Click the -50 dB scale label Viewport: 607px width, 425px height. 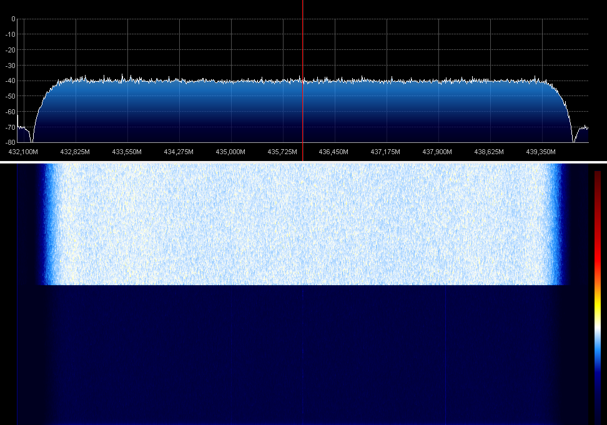coord(11,96)
